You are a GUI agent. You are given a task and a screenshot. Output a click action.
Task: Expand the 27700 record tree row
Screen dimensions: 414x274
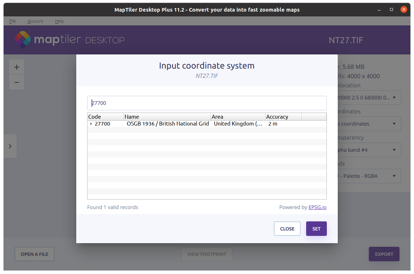[x=91, y=124]
